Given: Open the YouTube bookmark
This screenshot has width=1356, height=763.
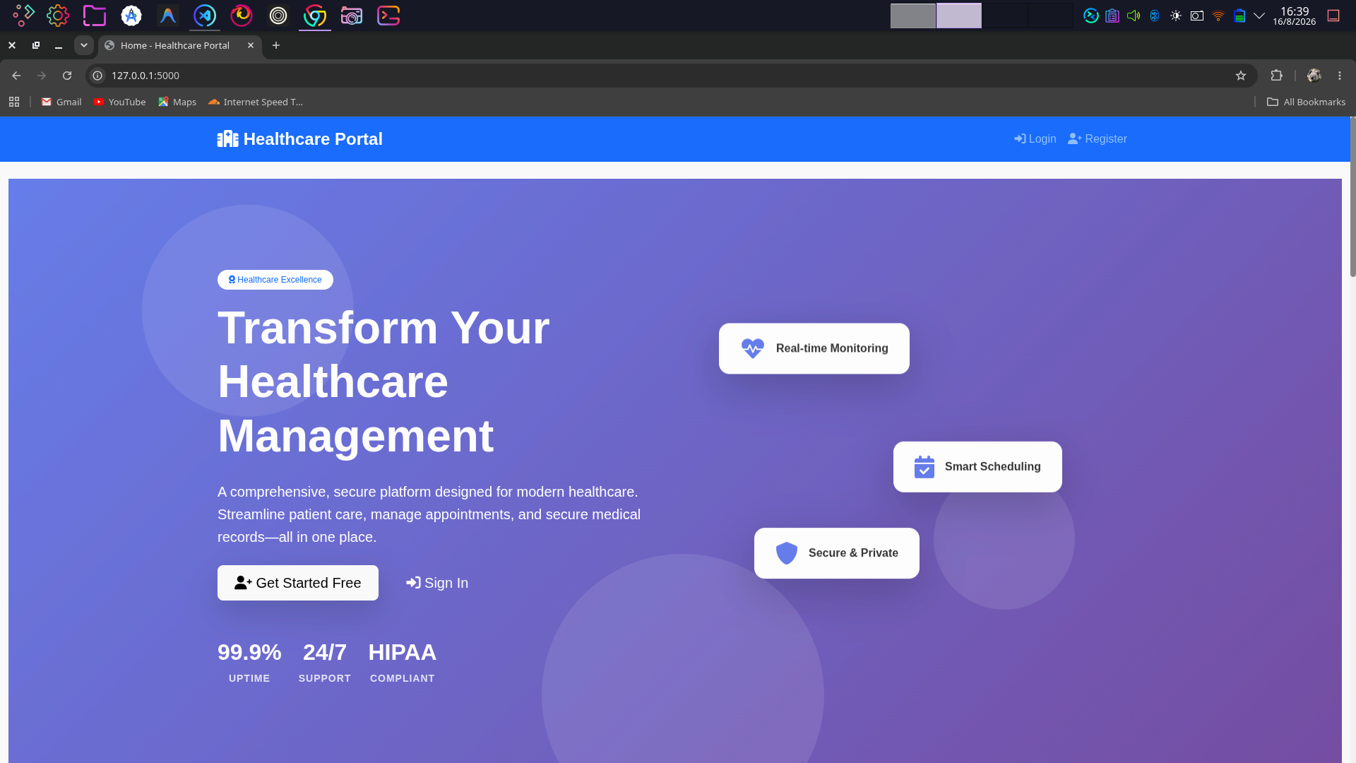Looking at the screenshot, I should [x=120, y=102].
